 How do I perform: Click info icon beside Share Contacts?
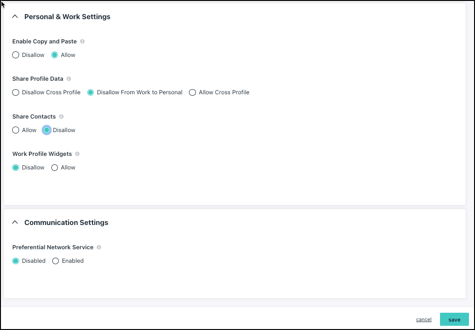click(x=61, y=117)
